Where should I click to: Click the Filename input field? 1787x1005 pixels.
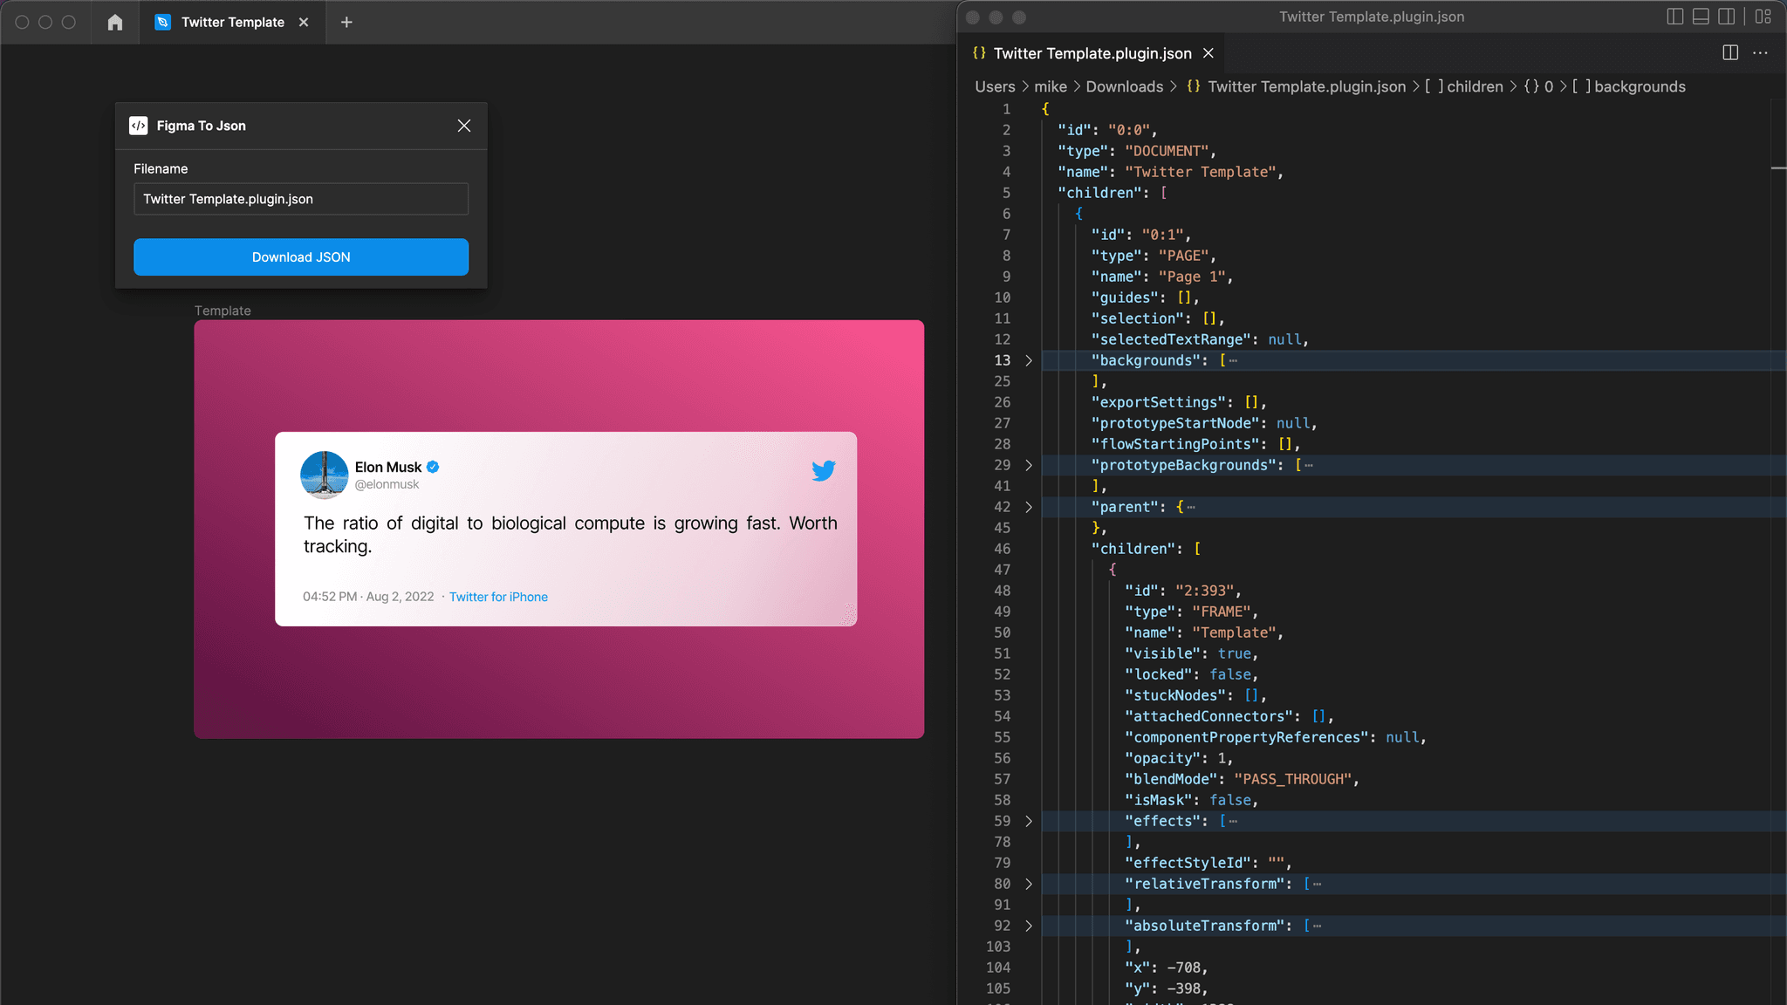(301, 197)
